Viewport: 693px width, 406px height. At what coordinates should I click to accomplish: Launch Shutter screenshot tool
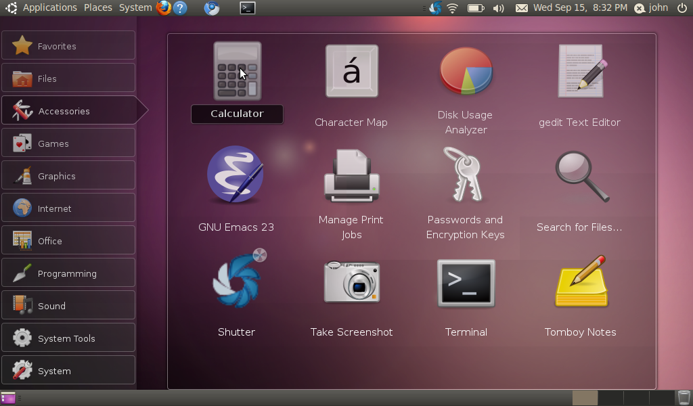pyautogui.click(x=237, y=281)
